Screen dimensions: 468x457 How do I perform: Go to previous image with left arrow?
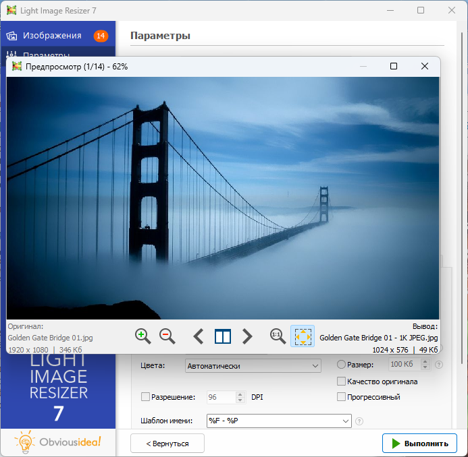(x=199, y=336)
